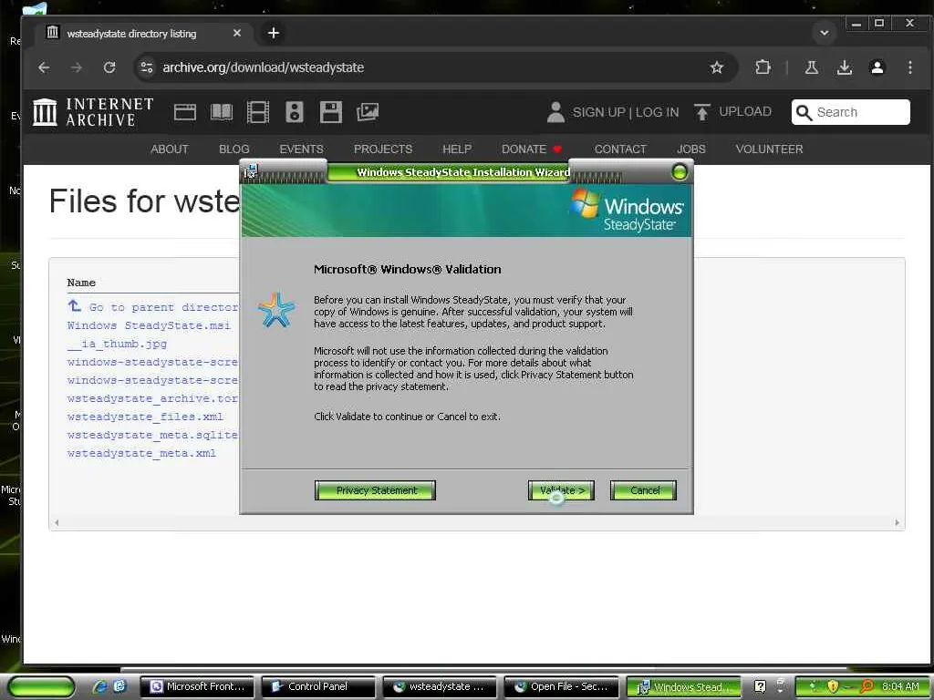The width and height of the screenshot is (934, 700).
Task: Click SIGN UP | LOG IN
Action: pos(626,112)
